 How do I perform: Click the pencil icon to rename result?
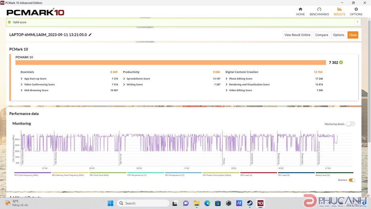90,35
